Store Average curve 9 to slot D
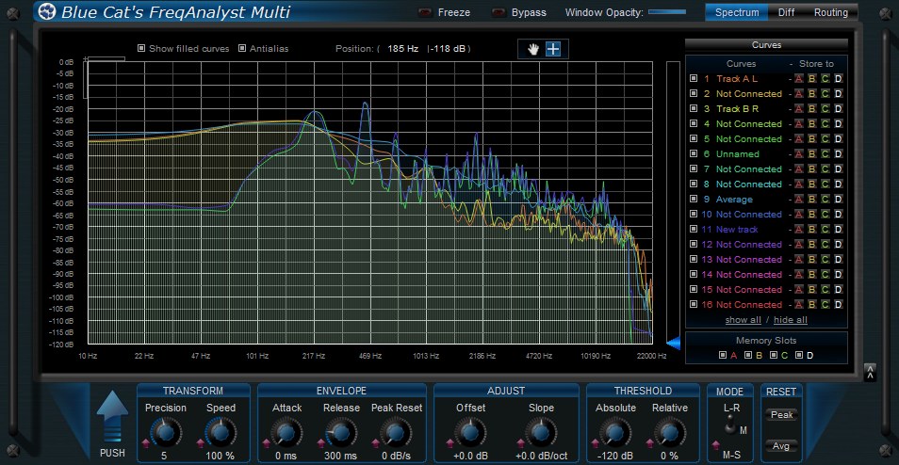The width and height of the screenshot is (899, 465). pos(839,200)
